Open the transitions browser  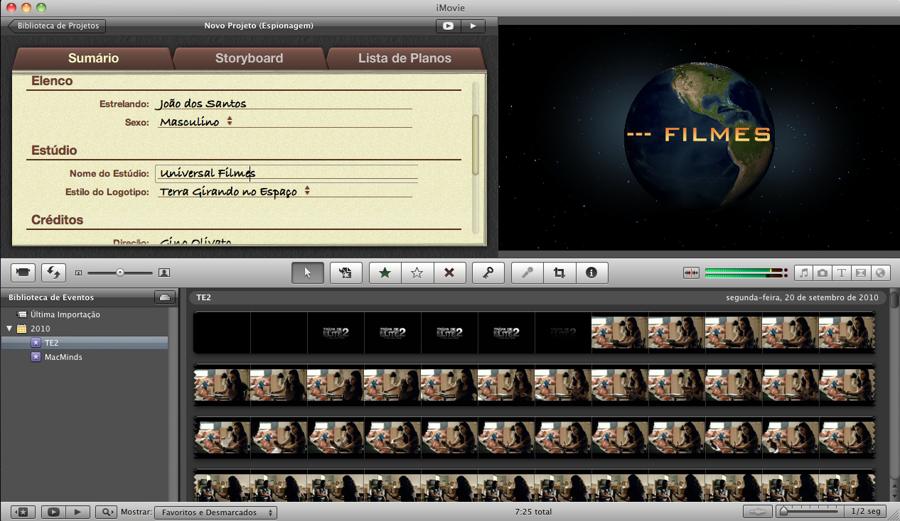click(x=861, y=273)
